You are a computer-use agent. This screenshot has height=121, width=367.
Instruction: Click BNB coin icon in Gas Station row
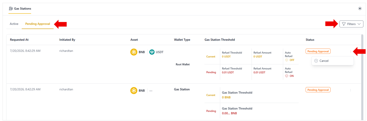(x=134, y=90)
